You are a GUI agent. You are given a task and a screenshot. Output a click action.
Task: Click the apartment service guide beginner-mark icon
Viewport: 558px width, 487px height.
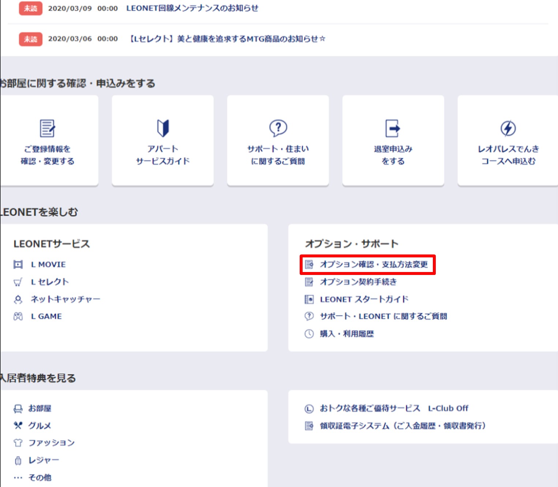(x=163, y=128)
